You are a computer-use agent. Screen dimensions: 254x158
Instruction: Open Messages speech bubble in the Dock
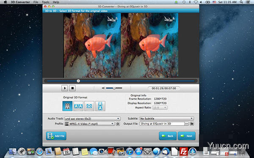click(x=94, y=152)
